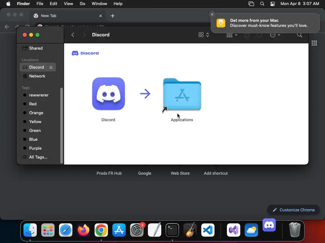Open a new Chrome tab
The width and height of the screenshot is (325, 243).
(x=113, y=16)
